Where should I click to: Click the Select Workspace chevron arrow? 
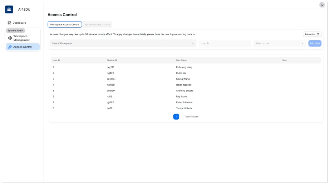pos(193,43)
